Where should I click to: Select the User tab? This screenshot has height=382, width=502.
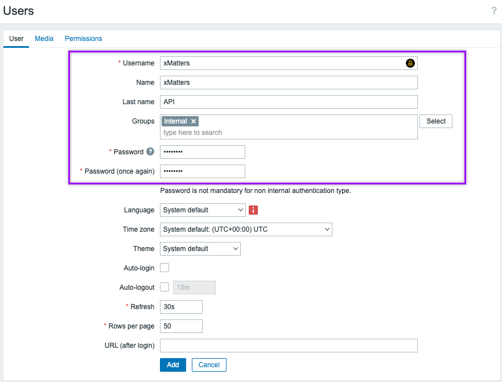[x=16, y=39]
